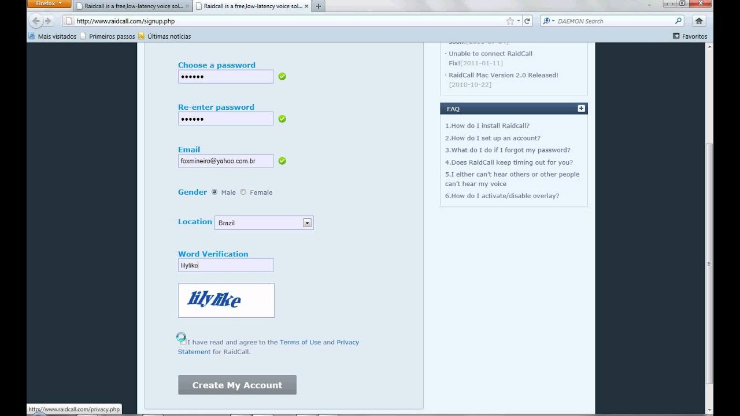
Task: Click the password field green checkmark
Action: 282,76
